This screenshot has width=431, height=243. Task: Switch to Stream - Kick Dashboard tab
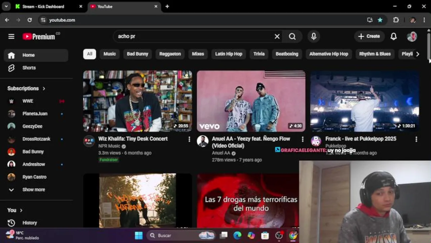pos(49,6)
